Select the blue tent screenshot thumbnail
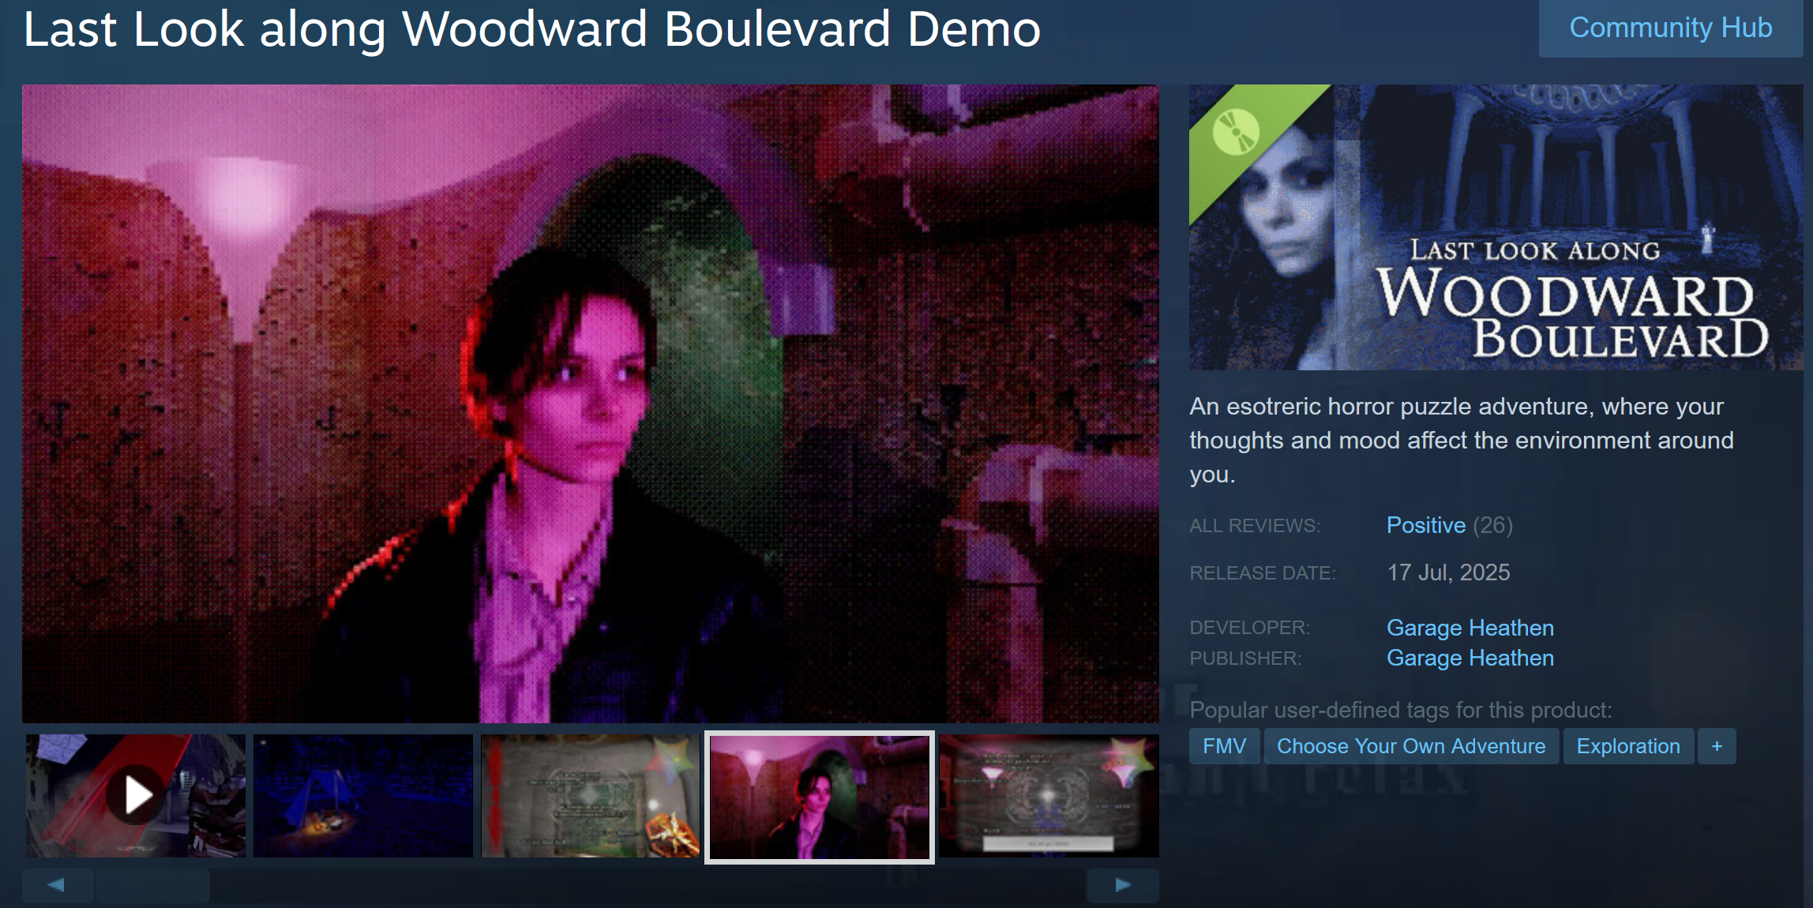1813x908 pixels. click(x=363, y=796)
